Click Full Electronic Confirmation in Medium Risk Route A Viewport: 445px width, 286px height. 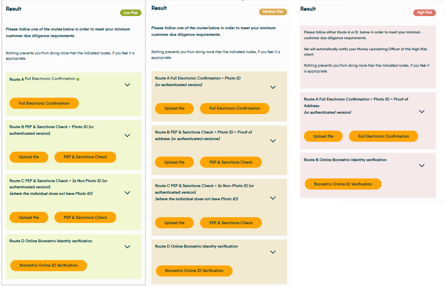pyautogui.click(x=235, y=108)
